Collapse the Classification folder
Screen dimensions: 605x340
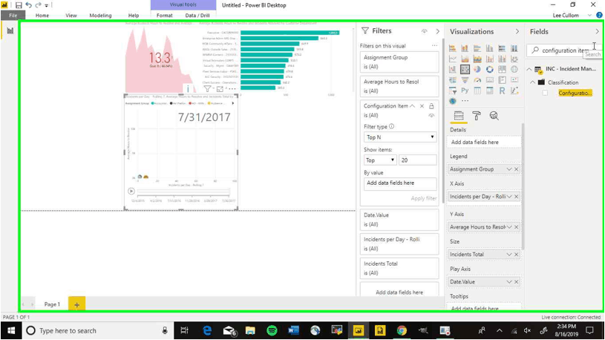click(533, 82)
